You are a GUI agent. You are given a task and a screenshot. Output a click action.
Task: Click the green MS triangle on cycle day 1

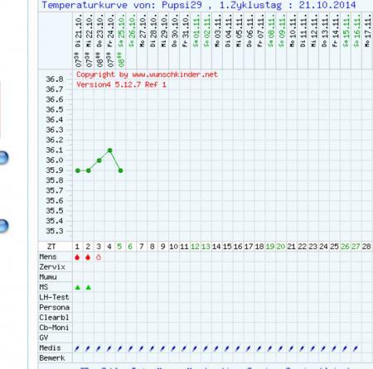click(78, 287)
